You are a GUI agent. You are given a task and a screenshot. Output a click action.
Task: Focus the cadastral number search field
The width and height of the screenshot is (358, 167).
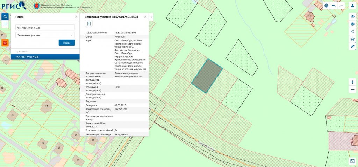click(x=45, y=28)
